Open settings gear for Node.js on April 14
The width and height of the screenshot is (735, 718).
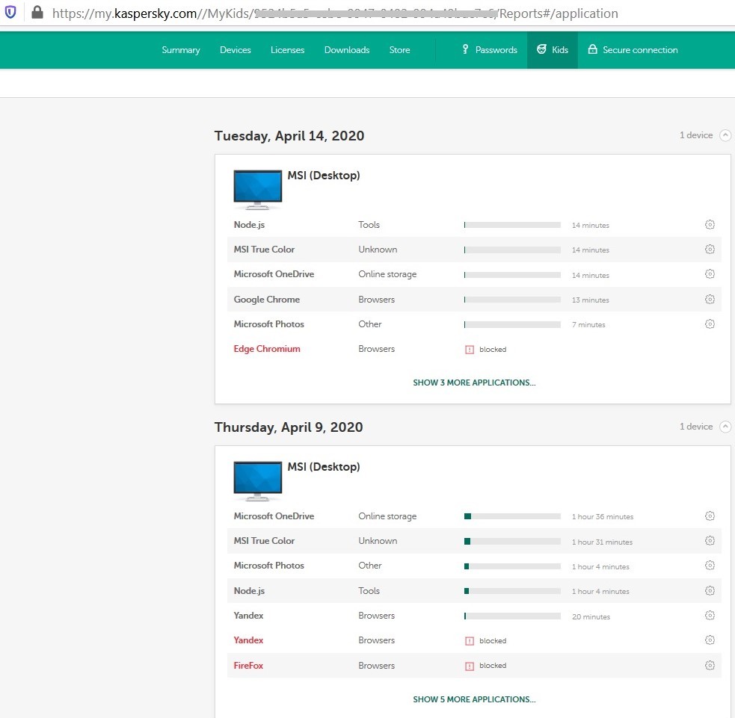click(710, 225)
